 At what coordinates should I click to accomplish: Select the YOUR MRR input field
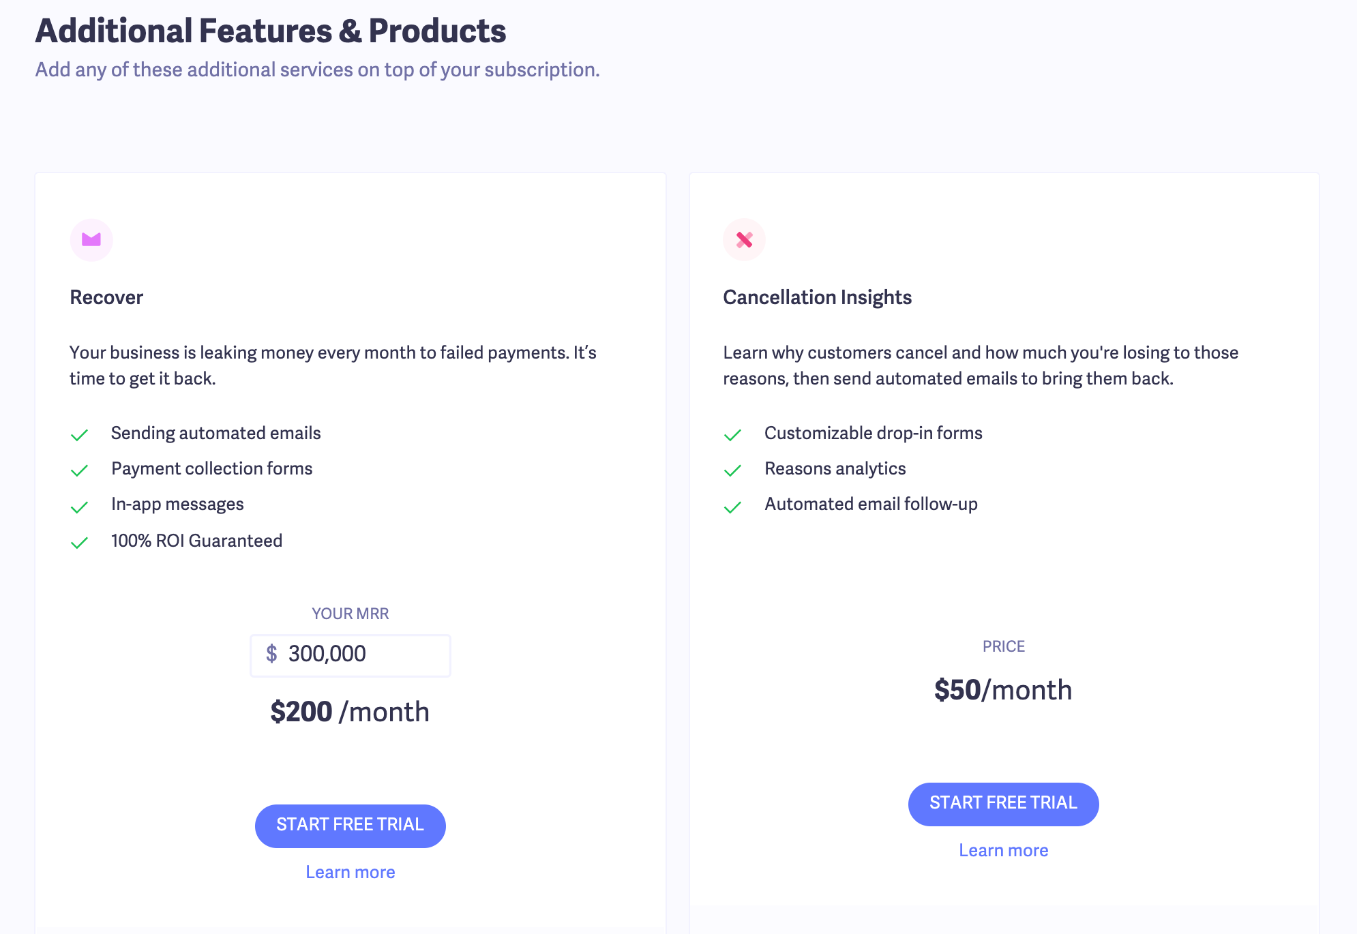(x=350, y=654)
